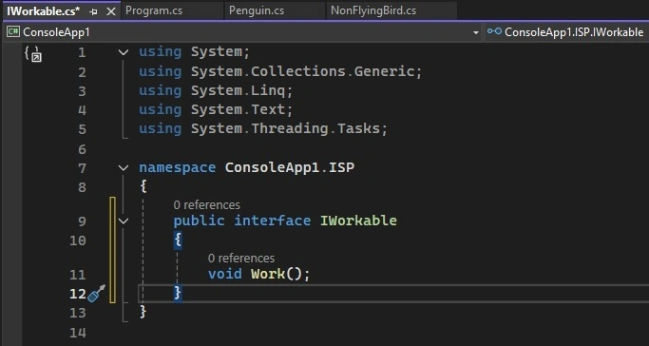
Task: Close the IWorkable.cs tab
Action: click(111, 11)
